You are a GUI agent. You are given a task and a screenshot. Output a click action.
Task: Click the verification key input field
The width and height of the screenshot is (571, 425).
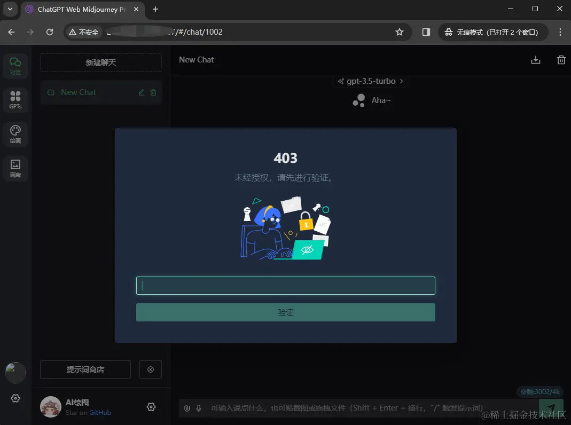pyautogui.click(x=285, y=286)
